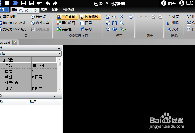The width and height of the screenshot is (195, 133).
Task: Redo the last action
Action: (55, 4)
